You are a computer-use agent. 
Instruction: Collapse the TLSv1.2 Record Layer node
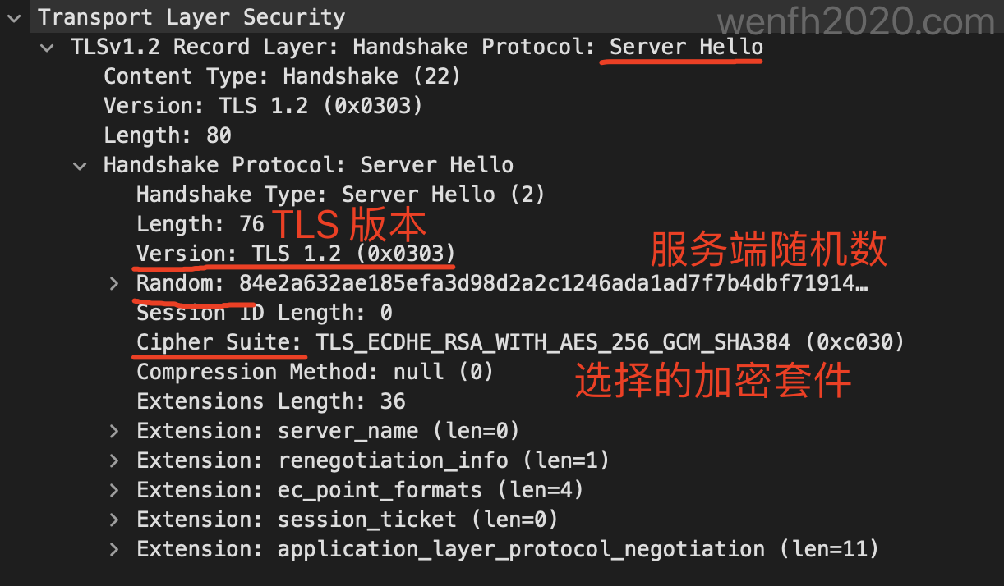46,48
